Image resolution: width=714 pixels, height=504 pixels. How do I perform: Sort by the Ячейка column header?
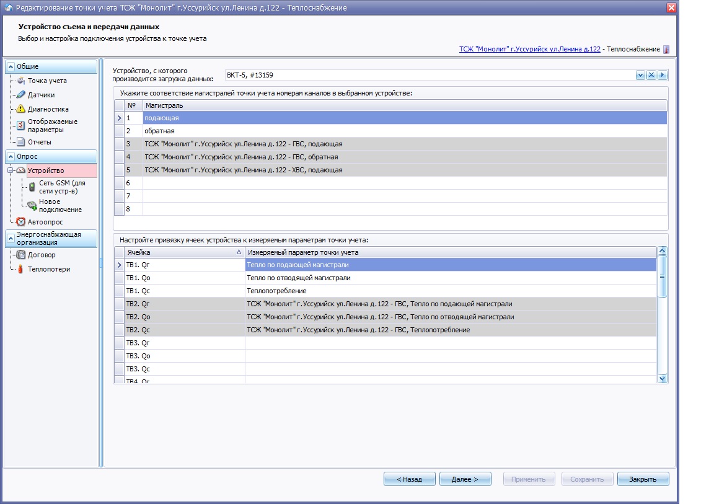click(185, 252)
